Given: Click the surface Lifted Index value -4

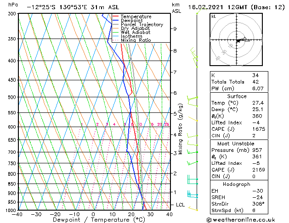Looking at the screenshot, I should coord(256,123).
